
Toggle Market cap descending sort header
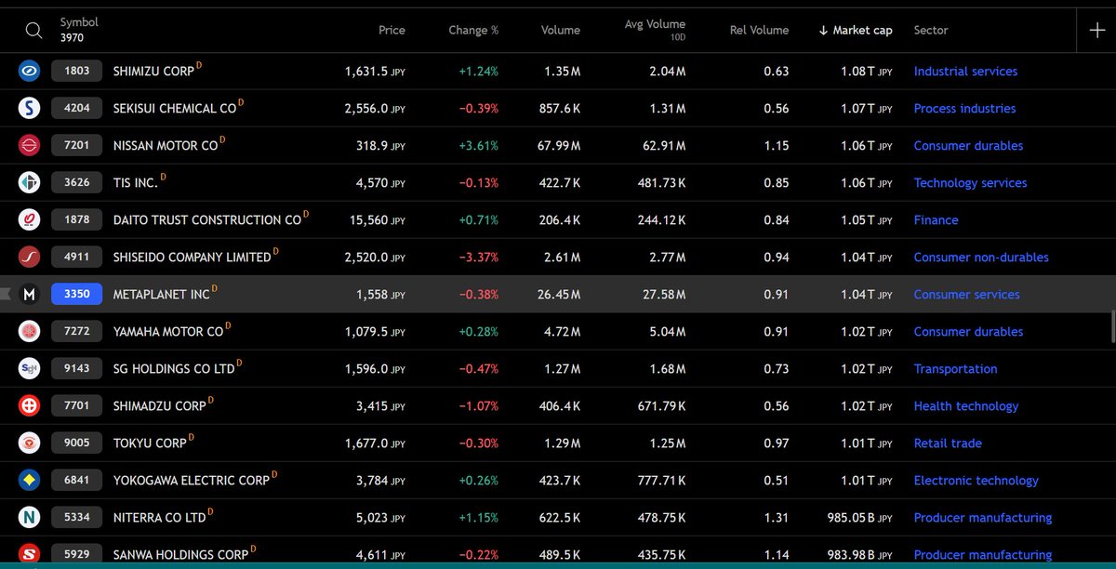click(x=856, y=30)
